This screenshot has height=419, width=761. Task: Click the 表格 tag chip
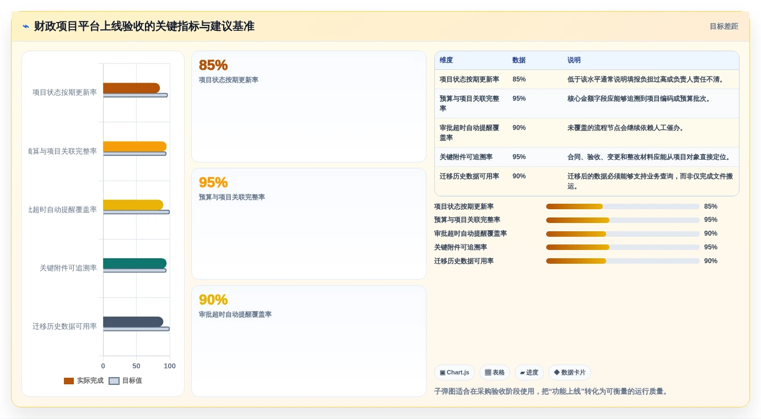495,373
